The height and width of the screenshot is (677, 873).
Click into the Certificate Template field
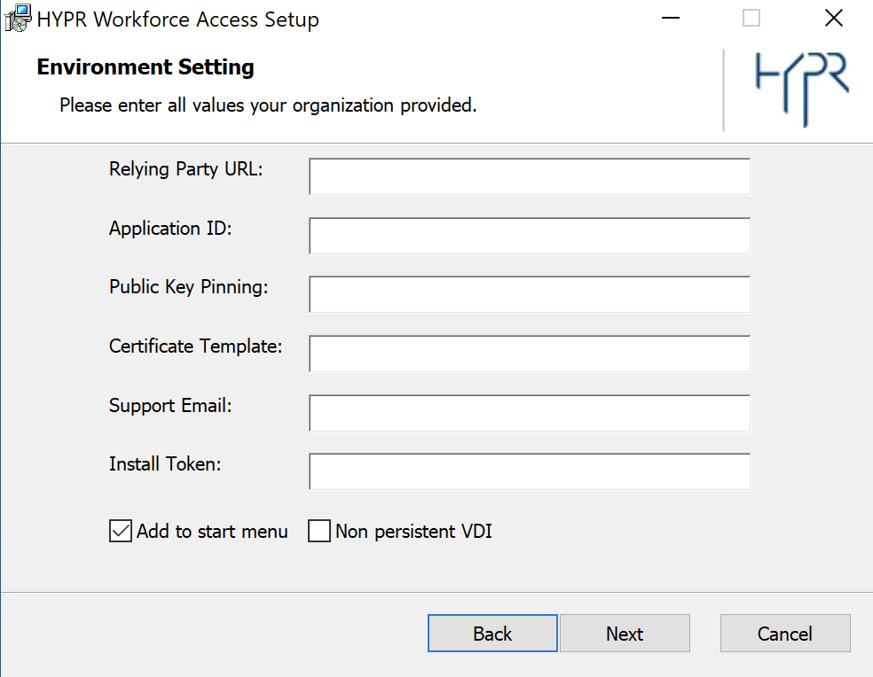click(530, 354)
